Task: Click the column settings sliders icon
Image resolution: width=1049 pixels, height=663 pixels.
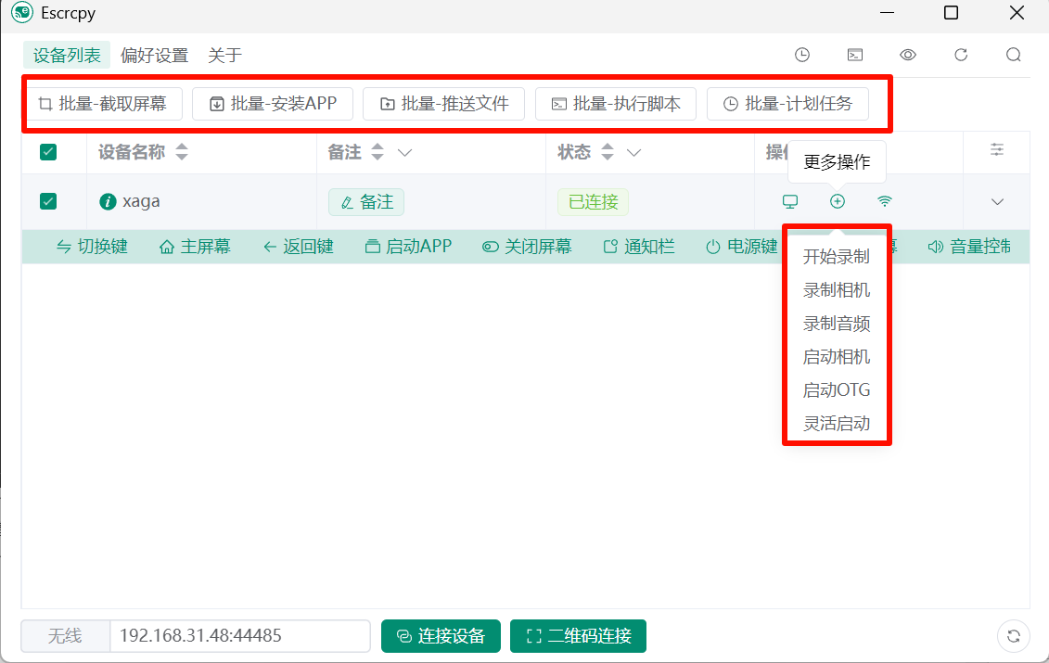Action: point(997,149)
